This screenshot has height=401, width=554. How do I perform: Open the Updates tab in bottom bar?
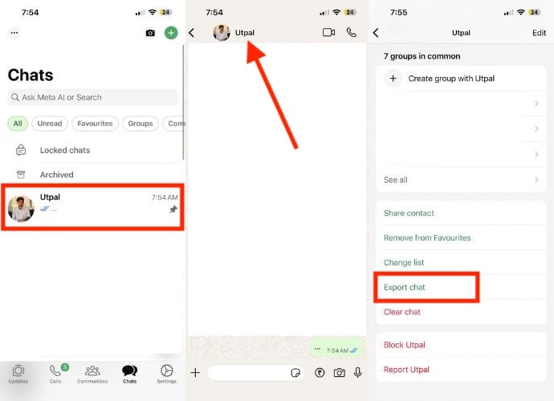18,374
